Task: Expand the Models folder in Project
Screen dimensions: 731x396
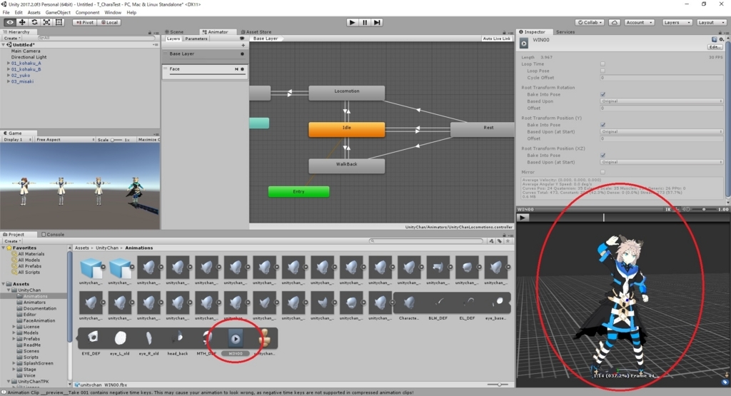Action: (14, 332)
